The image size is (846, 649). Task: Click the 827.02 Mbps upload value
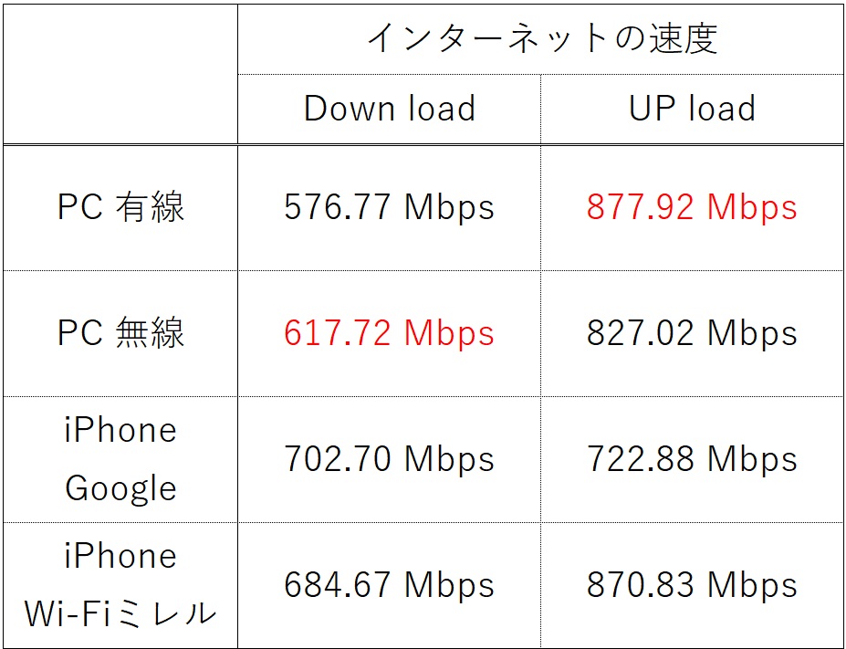click(692, 333)
